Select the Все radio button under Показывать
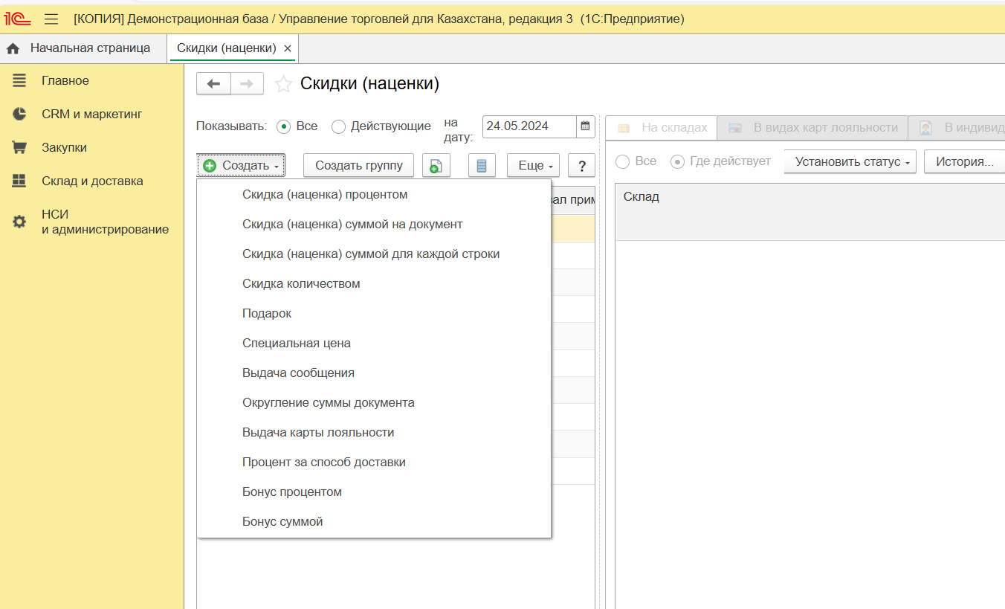This screenshot has width=1005, height=609. click(x=283, y=126)
